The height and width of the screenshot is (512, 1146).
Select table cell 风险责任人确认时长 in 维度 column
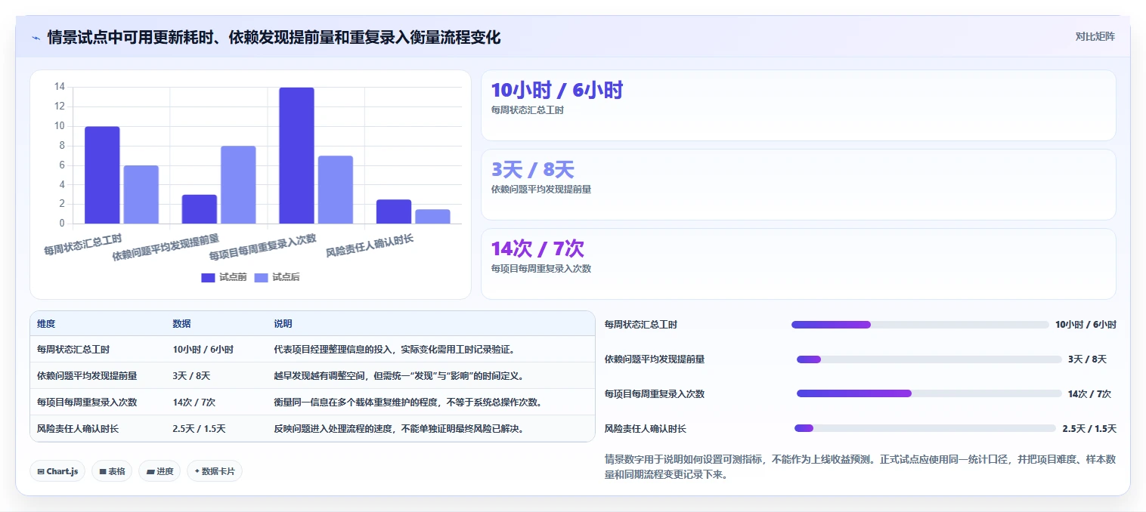(x=78, y=428)
